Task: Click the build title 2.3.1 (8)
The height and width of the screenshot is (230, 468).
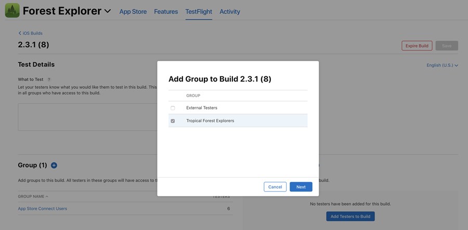Action: [33, 45]
